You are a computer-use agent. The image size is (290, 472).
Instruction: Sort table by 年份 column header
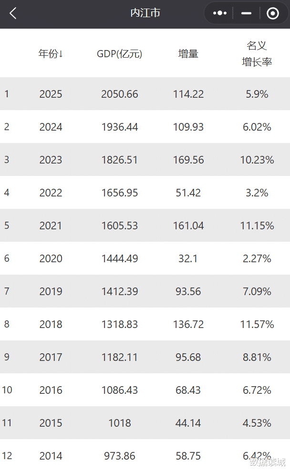pyautogui.click(x=51, y=54)
